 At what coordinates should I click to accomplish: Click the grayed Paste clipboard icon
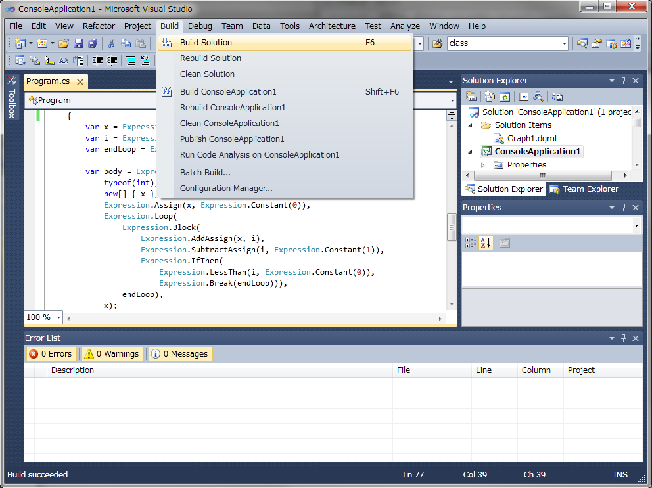141,43
